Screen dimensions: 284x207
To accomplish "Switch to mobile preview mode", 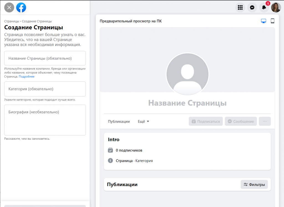I will pyautogui.click(x=272, y=21).
